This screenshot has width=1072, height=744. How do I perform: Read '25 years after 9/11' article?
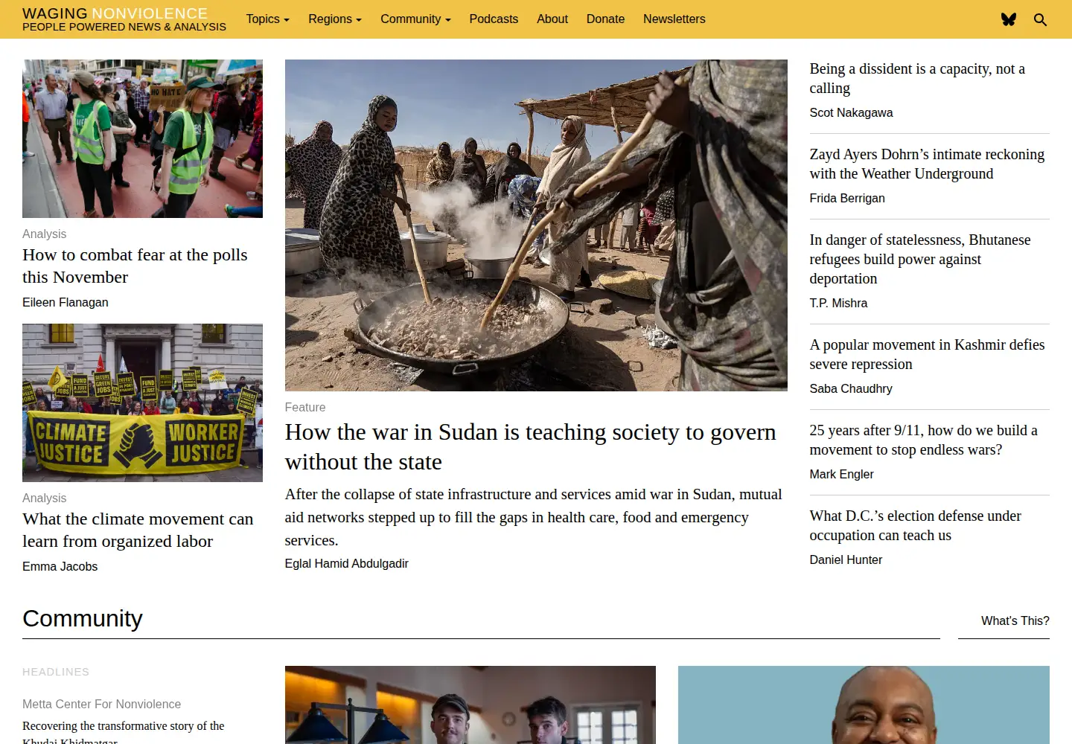(x=923, y=440)
